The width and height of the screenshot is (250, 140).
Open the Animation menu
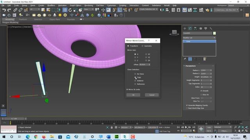[x=62, y=5]
